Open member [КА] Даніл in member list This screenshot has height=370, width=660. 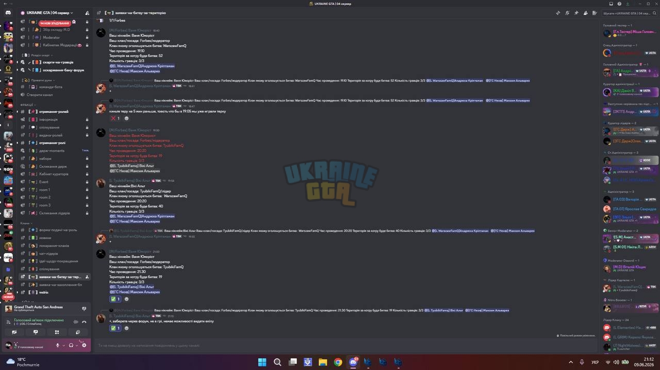tap(630, 92)
